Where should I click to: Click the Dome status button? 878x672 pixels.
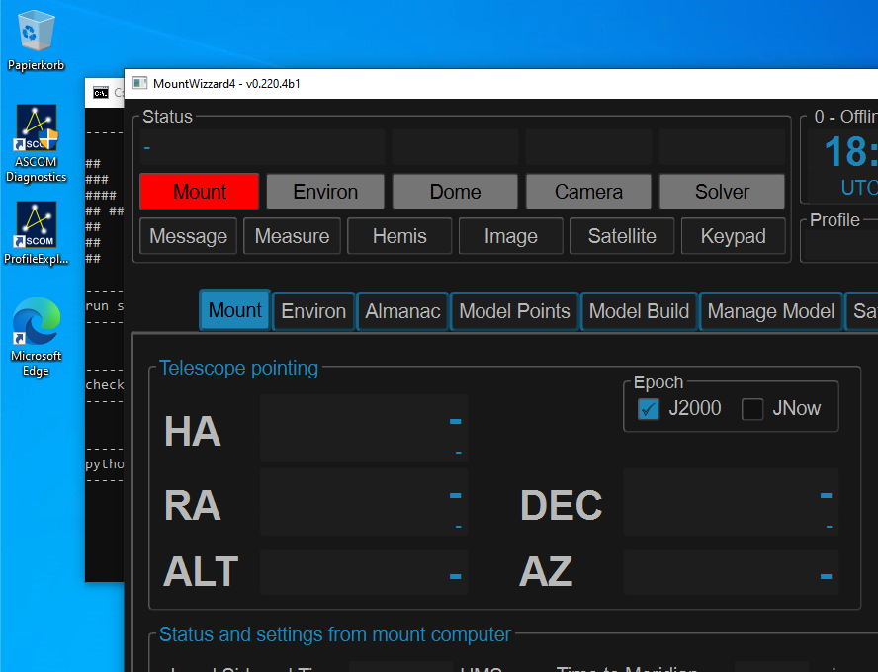pyautogui.click(x=455, y=192)
